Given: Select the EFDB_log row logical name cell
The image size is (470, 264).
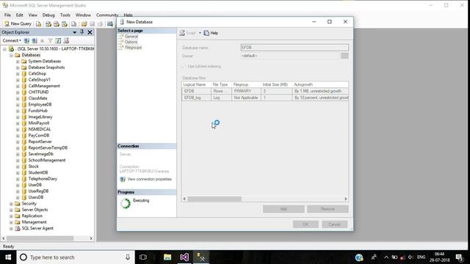Looking at the screenshot, I should (x=196, y=98).
